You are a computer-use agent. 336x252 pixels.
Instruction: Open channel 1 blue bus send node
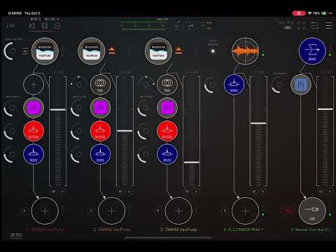pos(34,154)
